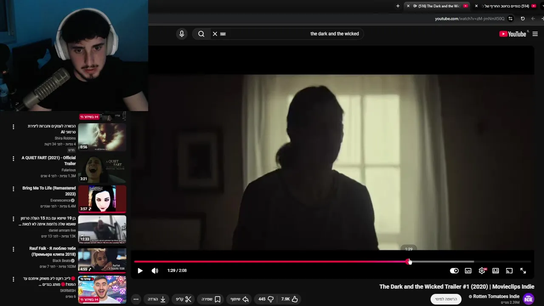The image size is (544, 306).
Task: Click the שיתוף share button
Action: click(x=240, y=299)
